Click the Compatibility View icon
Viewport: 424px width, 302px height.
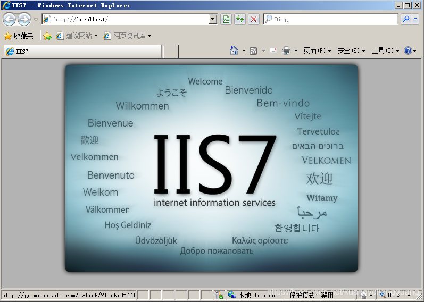tap(226, 19)
